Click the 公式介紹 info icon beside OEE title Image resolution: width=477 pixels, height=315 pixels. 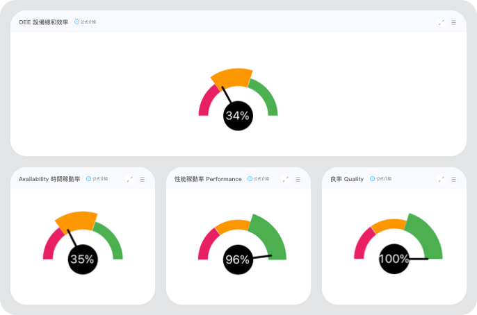click(77, 22)
